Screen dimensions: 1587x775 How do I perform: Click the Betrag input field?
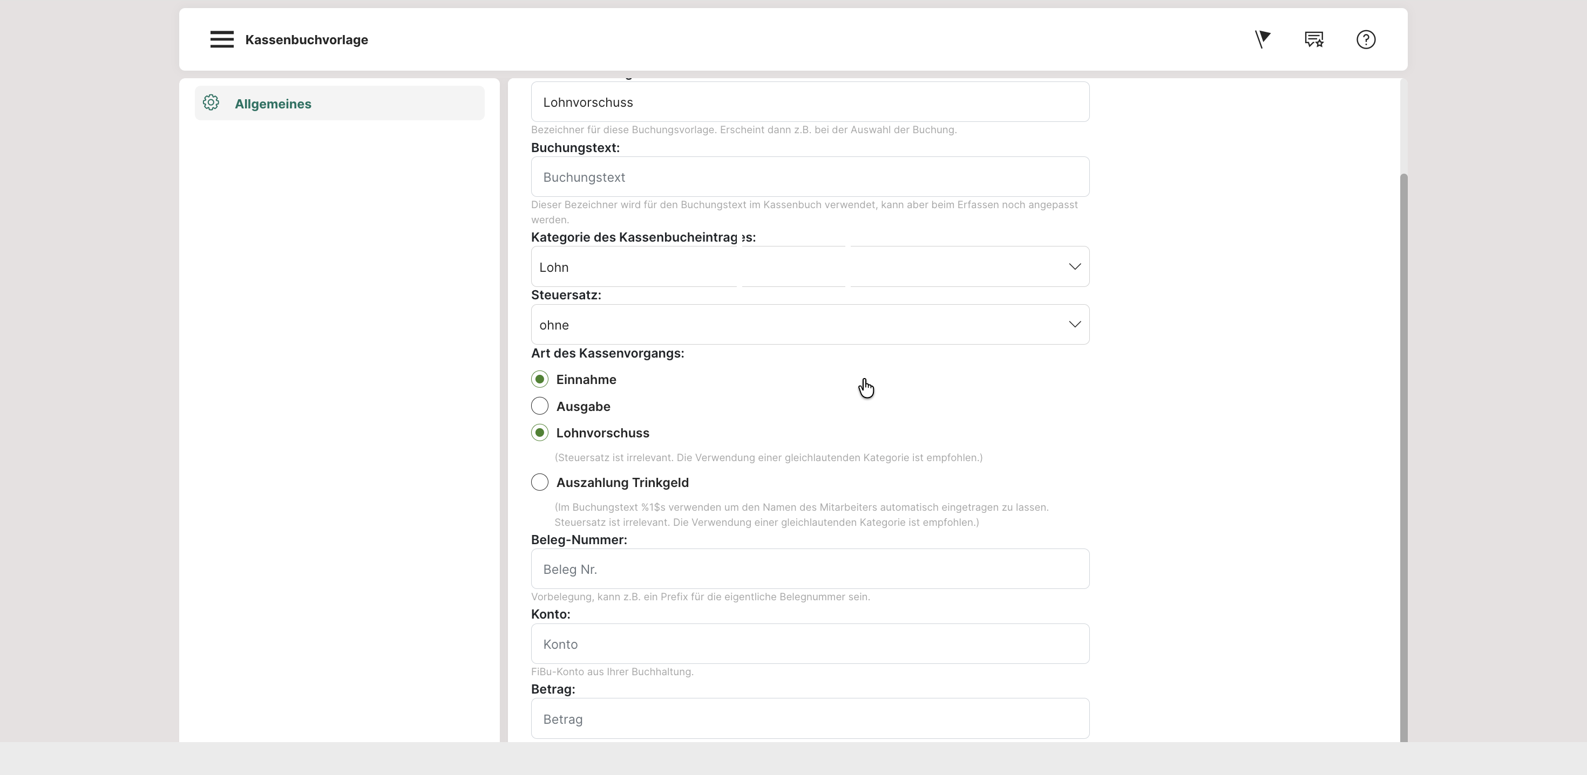810,719
